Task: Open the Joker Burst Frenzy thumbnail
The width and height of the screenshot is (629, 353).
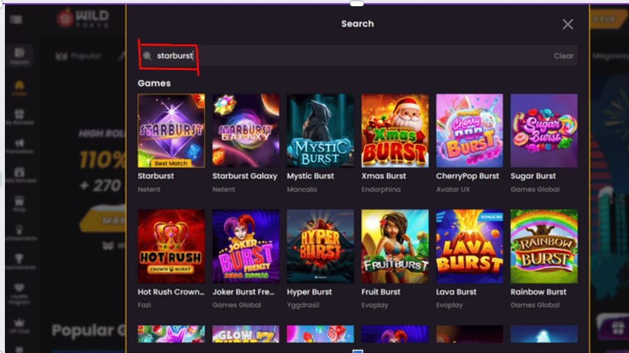Action: click(246, 246)
